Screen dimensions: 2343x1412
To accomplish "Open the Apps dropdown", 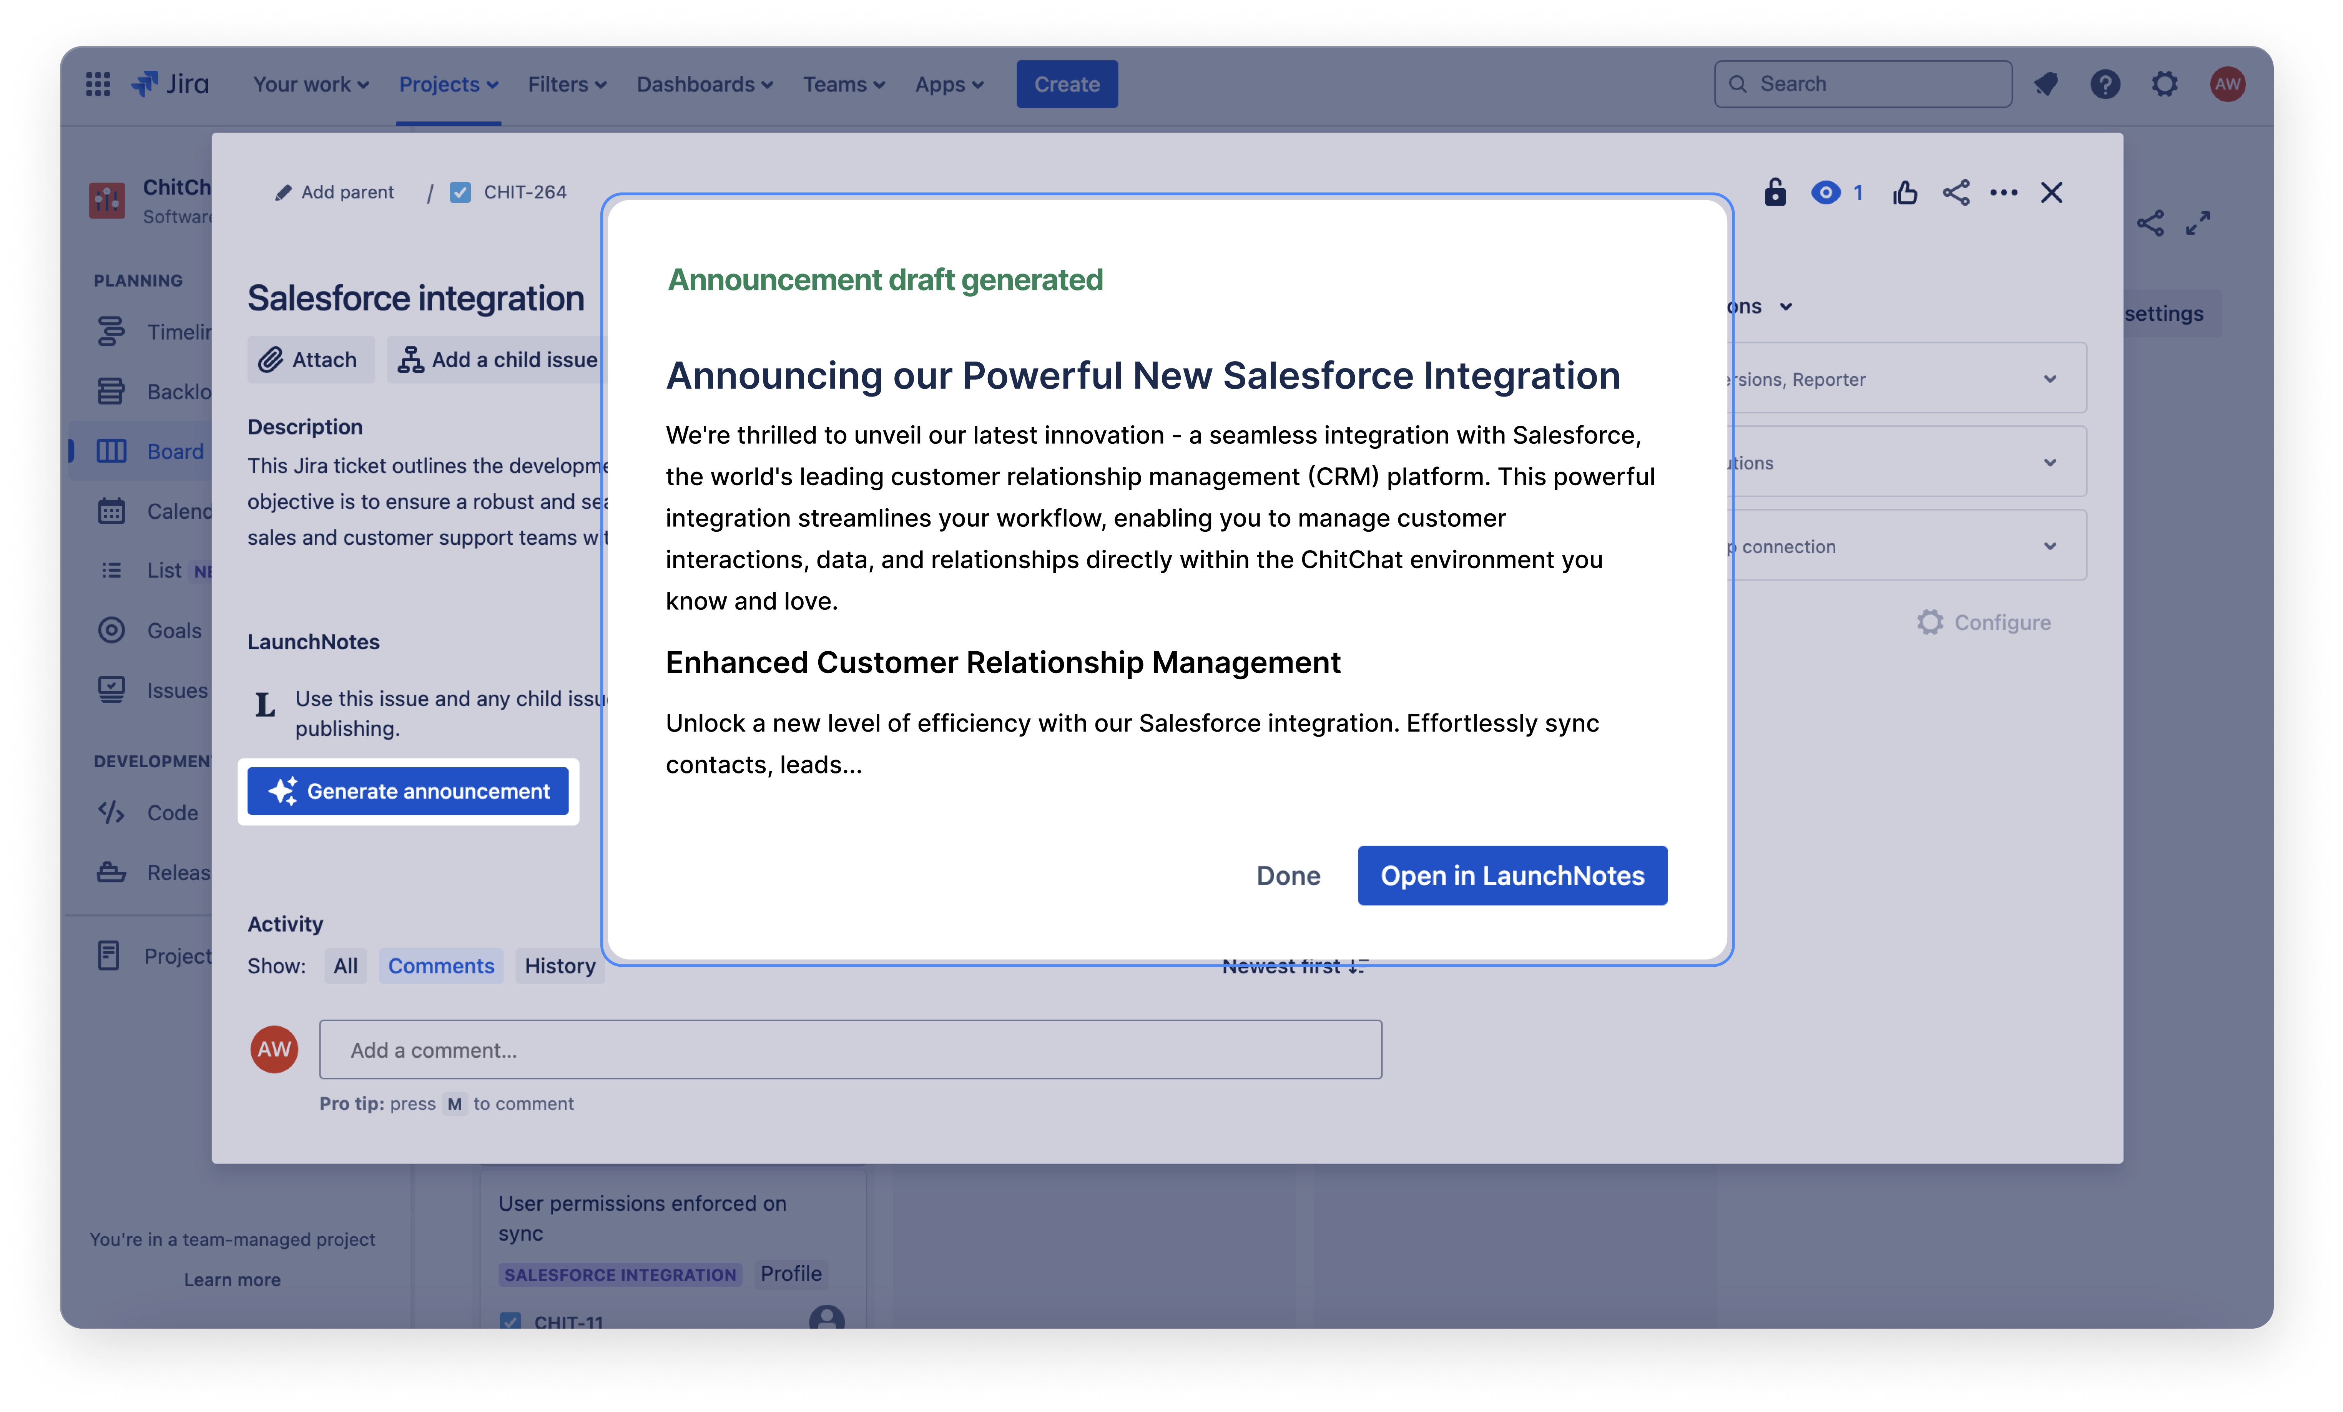I will 949,84.
